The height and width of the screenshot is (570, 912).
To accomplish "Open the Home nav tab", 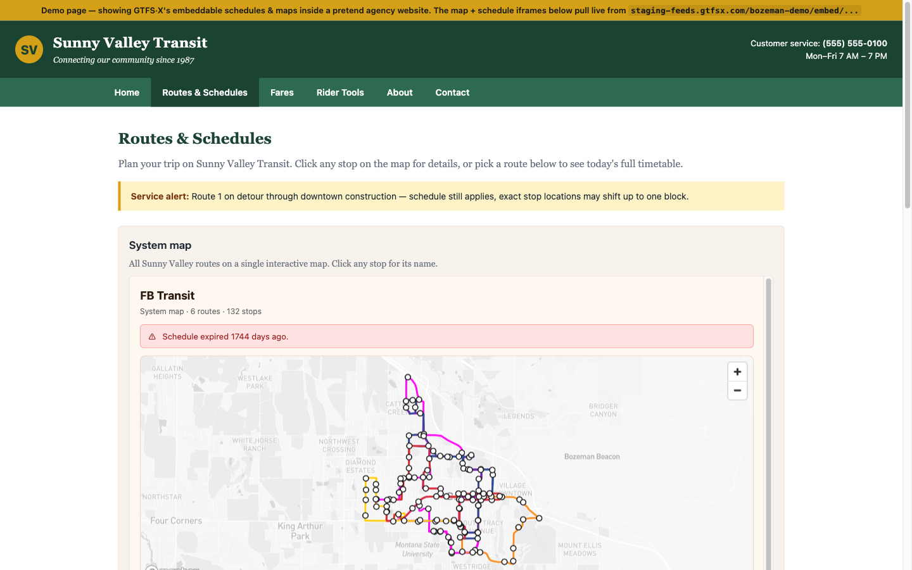I will point(127,92).
